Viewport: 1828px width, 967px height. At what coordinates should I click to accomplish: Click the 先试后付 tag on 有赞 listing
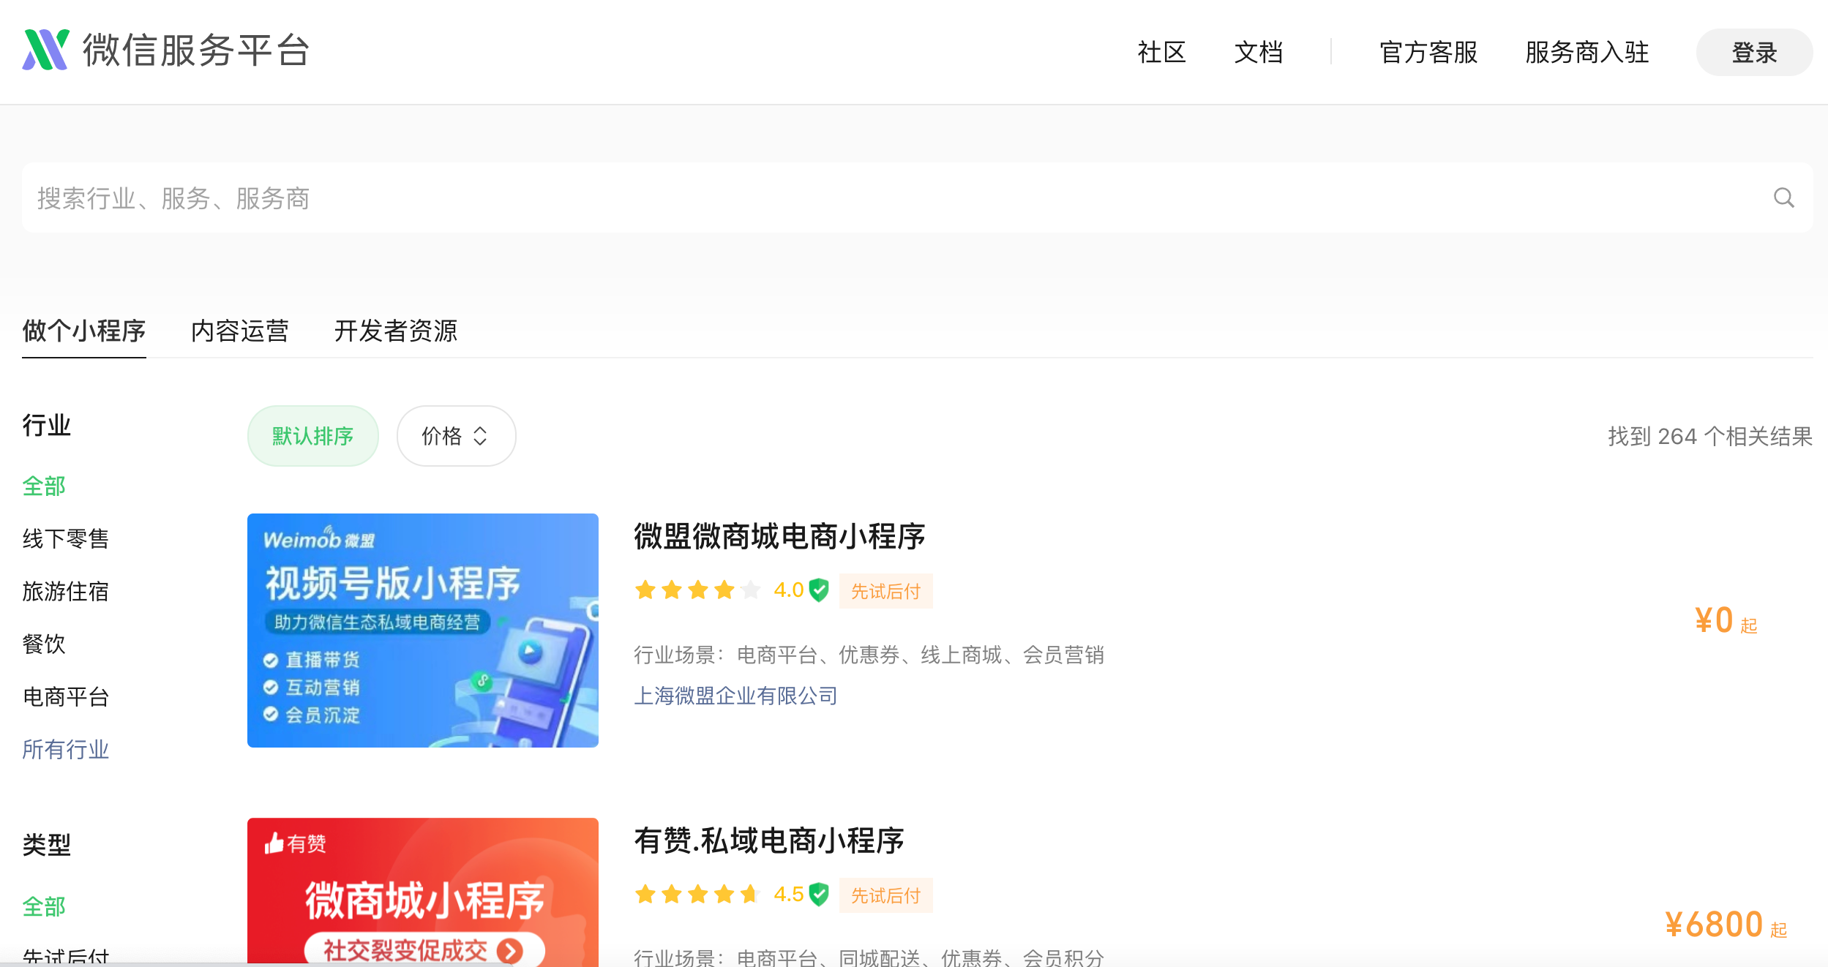coord(885,895)
